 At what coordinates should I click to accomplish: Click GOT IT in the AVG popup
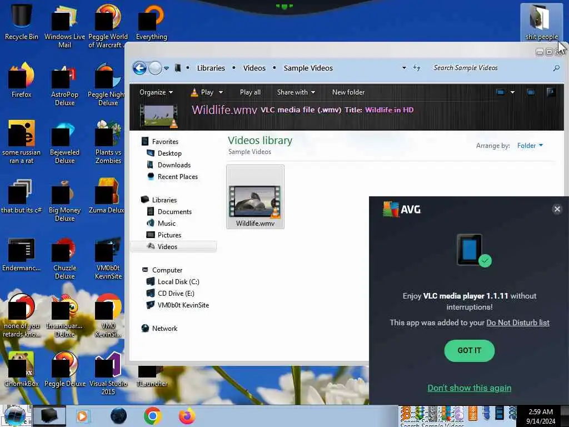pos(469,350)
